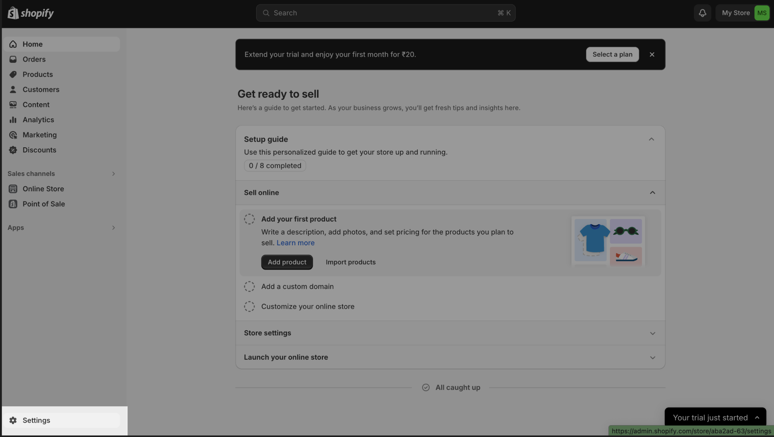774x437 pixels.
Task: Collapse the Sell online section
Action: coord(652,193)
